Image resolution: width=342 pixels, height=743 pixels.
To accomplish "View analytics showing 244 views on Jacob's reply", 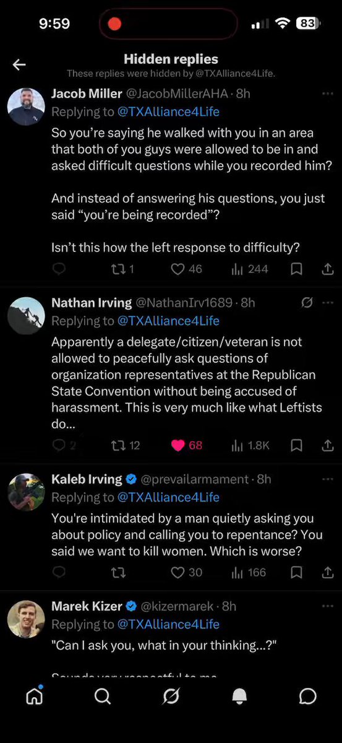I will coord(249,269).
